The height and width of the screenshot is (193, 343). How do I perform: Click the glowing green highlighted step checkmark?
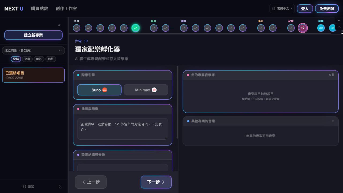click(136, 28)
